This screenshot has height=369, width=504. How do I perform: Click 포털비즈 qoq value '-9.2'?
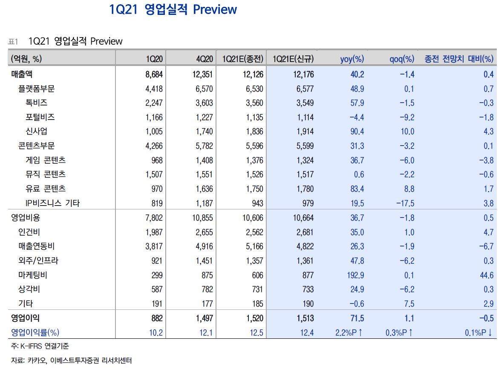click(407, 117)
